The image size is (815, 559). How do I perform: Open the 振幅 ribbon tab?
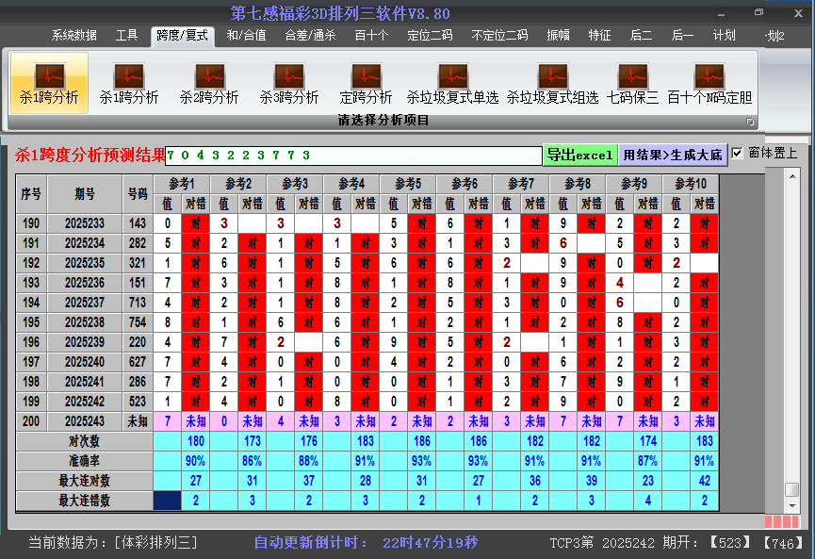click(559, 36)
